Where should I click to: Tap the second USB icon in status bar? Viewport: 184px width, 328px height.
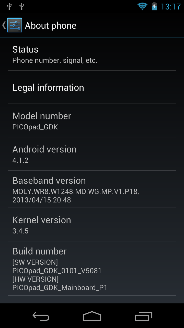[x=22, y=6]
